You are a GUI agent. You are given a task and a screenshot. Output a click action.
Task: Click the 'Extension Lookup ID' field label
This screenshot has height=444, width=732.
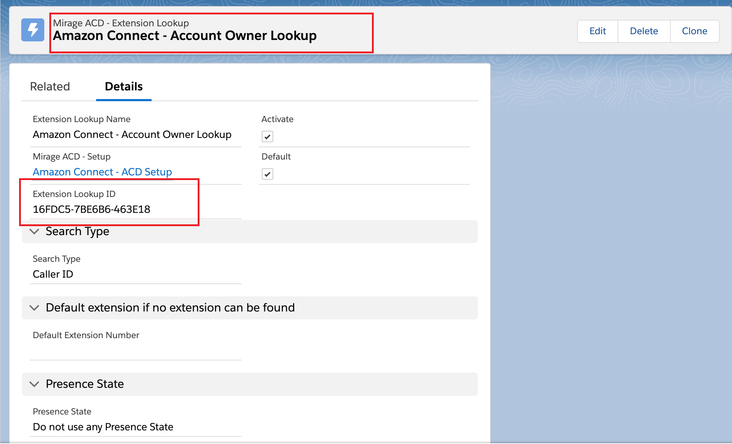click(x=74, y=194)
